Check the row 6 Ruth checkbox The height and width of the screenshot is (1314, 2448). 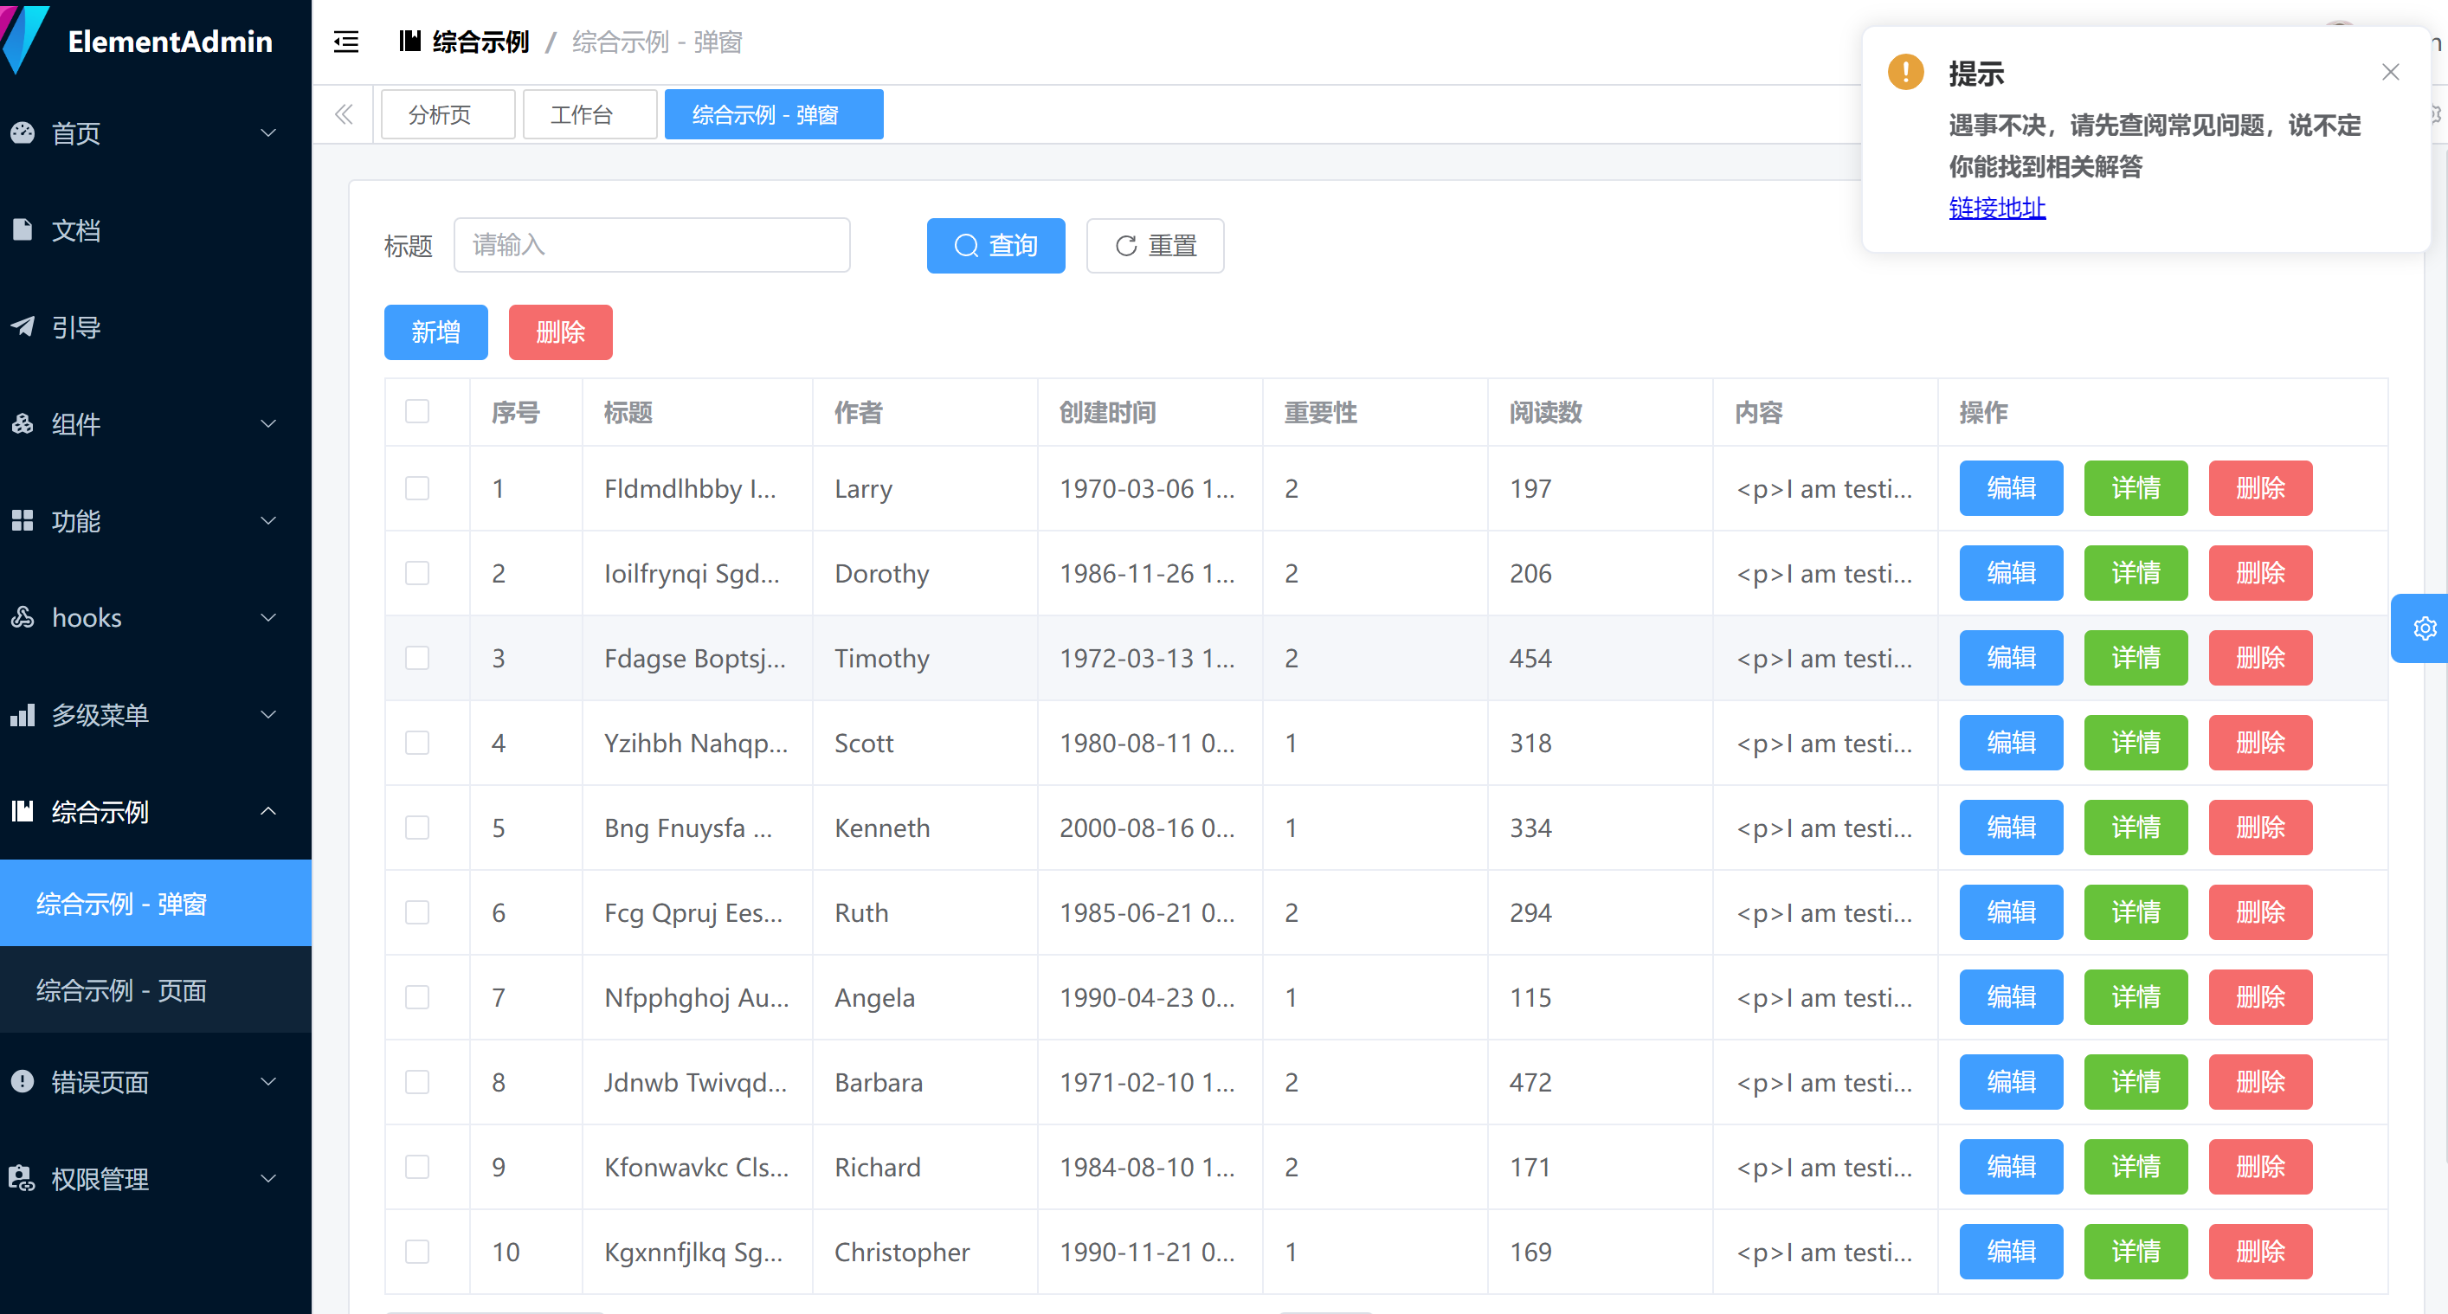tap(417, 912)
